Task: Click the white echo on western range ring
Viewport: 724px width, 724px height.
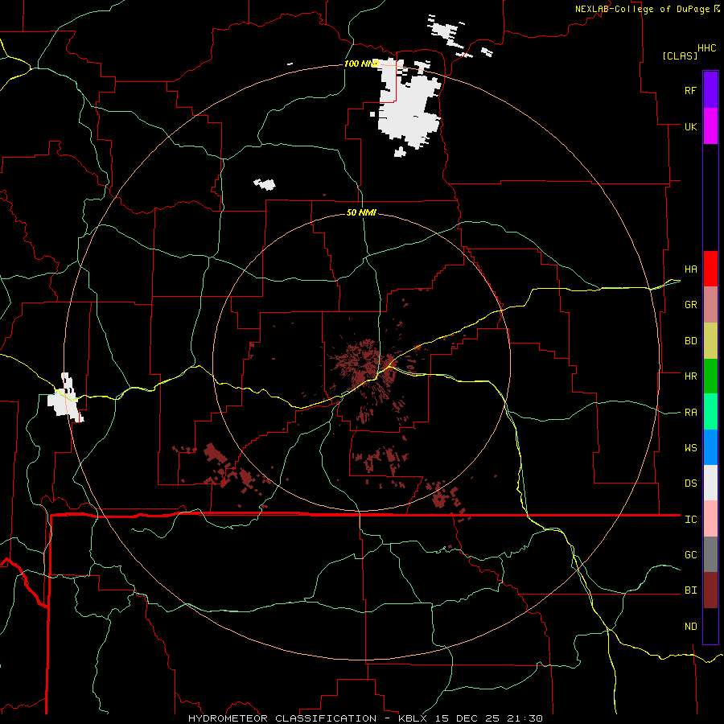Action: pyautogui.click(x=66, y=398)
